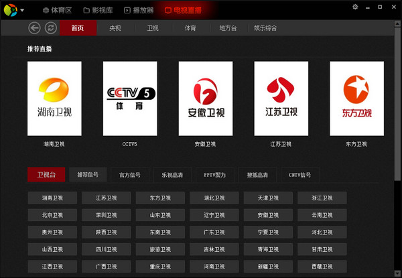Image resolution: width=402 pixels, height=278 pixels.
Task: Play the 四川卫视 channel
Action: tap(107, 249)
